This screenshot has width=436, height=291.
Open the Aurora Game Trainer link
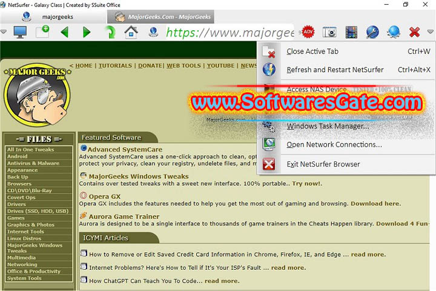pos(124,216)
